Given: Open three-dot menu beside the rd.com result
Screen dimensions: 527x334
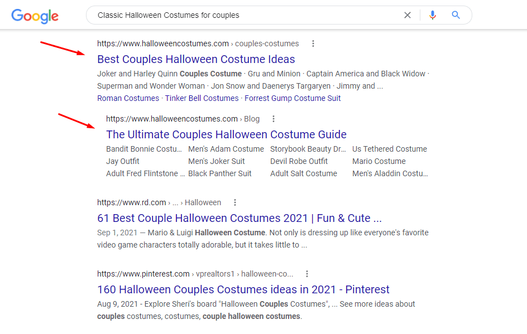Looking at the screenshot, I should [235, 202].
